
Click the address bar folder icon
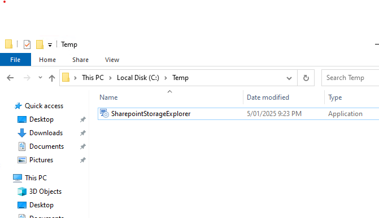click(x=66, y=78)
